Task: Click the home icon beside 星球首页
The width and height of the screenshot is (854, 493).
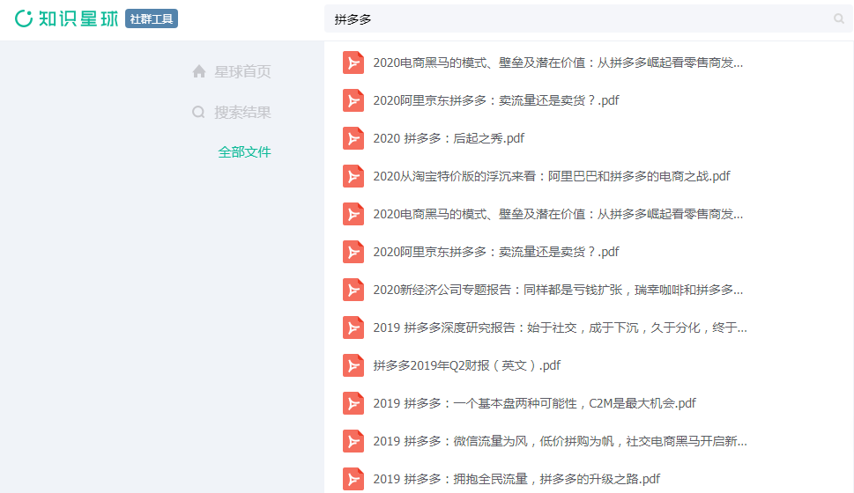Action: click(199, 71)
